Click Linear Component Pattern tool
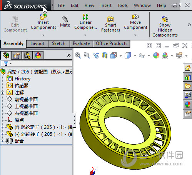 (85, 22)
